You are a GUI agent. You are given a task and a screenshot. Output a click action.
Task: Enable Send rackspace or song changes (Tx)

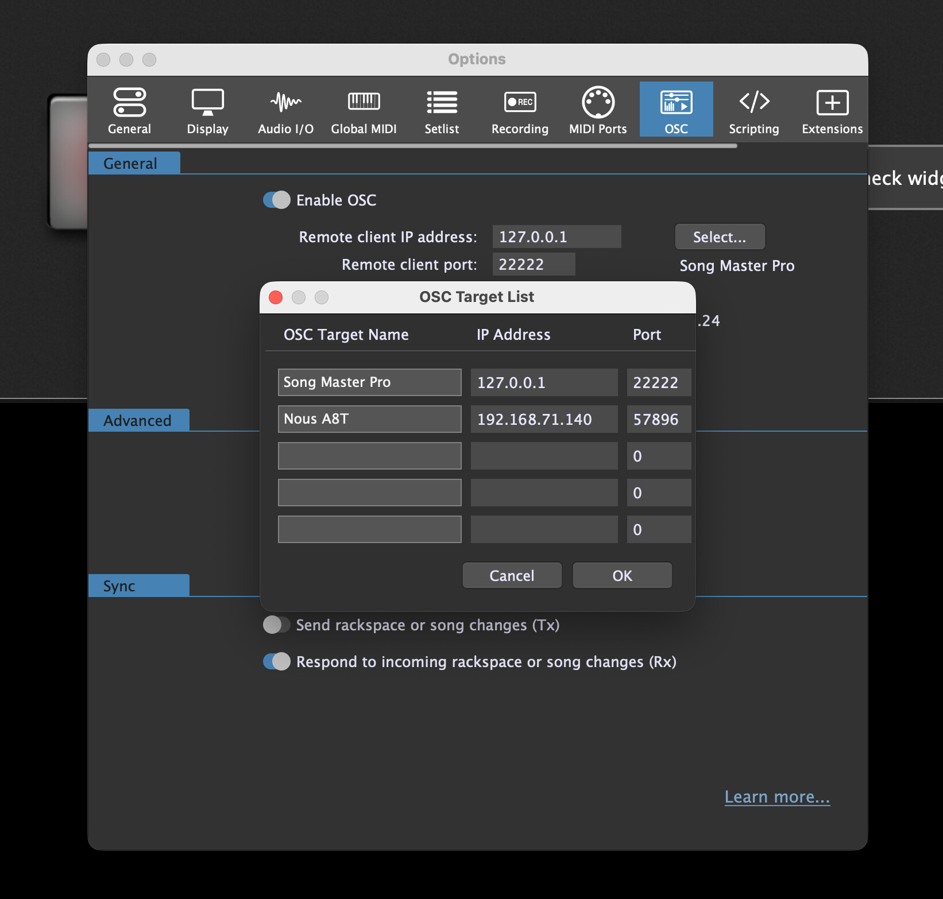tap(277, 625)
